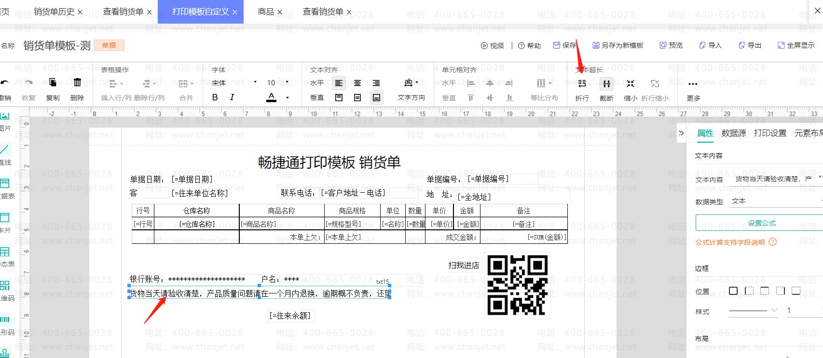Switch to the 销货单历史 tab
The image size is (823, 358).
click(x=54, y=12)
